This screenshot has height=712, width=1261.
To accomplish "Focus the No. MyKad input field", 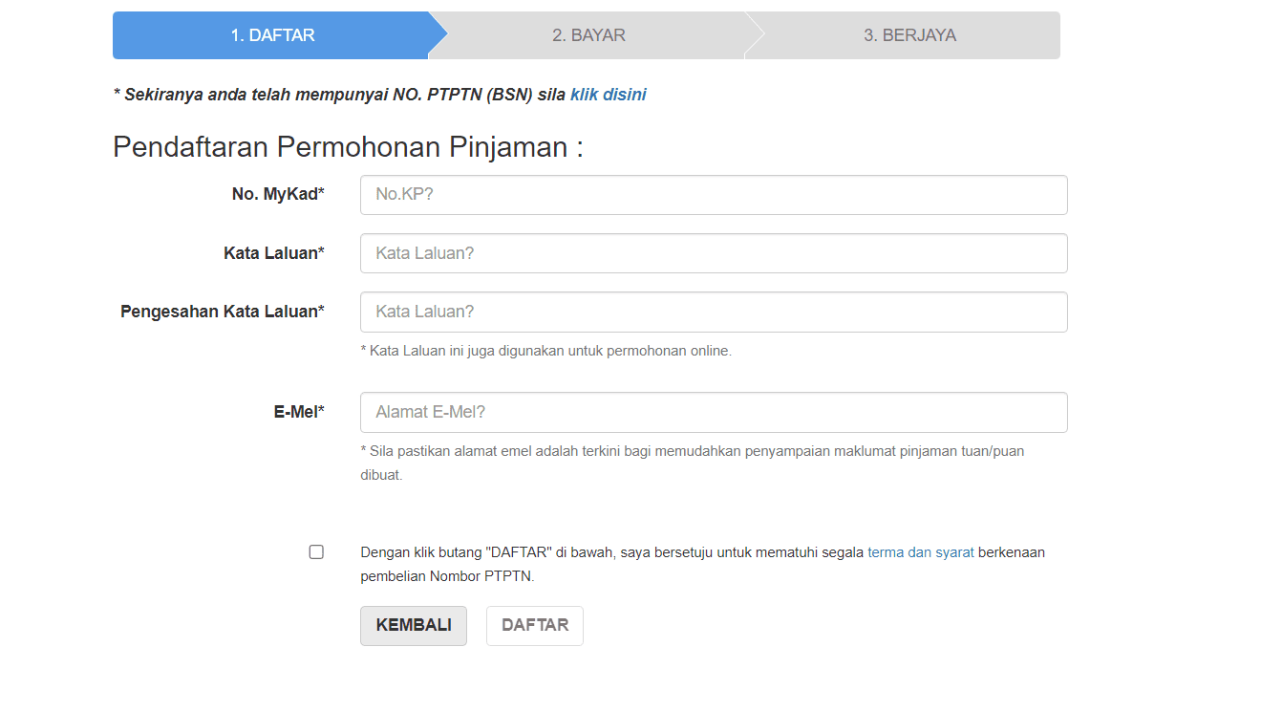I will pyautogui.click(x=714, y=195).
